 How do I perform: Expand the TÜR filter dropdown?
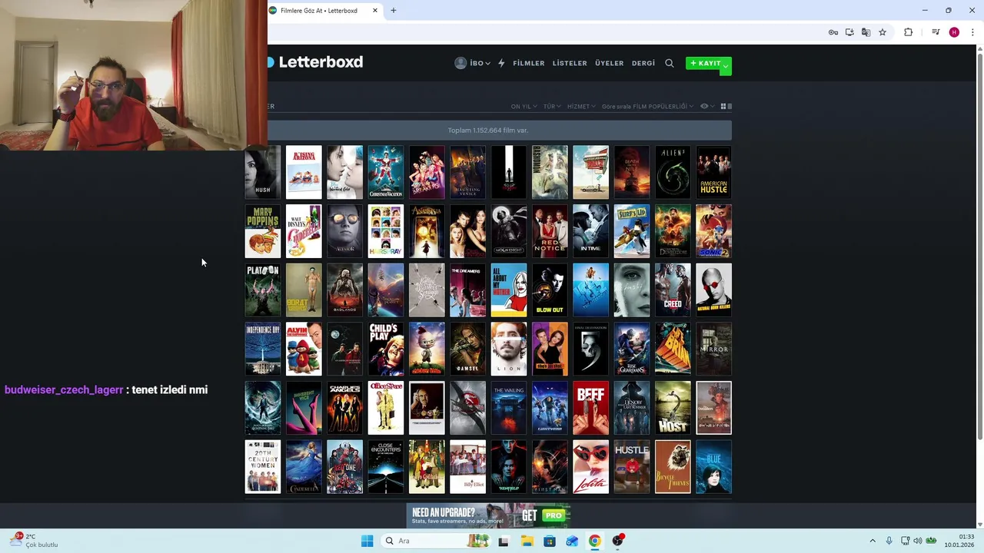click(x=552, y=106)
